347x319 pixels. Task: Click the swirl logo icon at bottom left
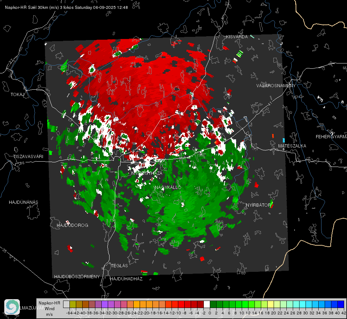coord(12,307)
